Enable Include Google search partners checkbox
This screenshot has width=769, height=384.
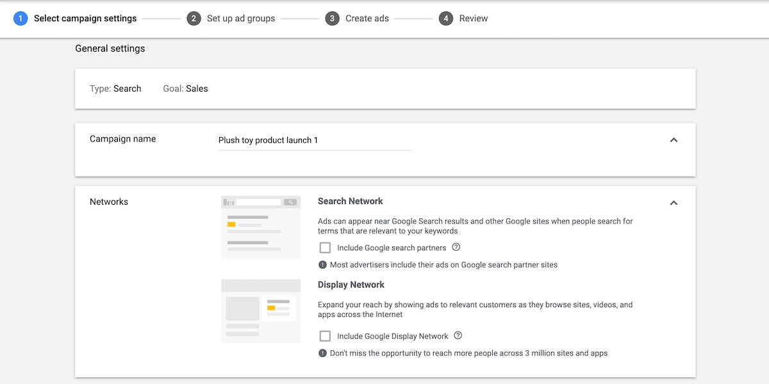[325, 248]
